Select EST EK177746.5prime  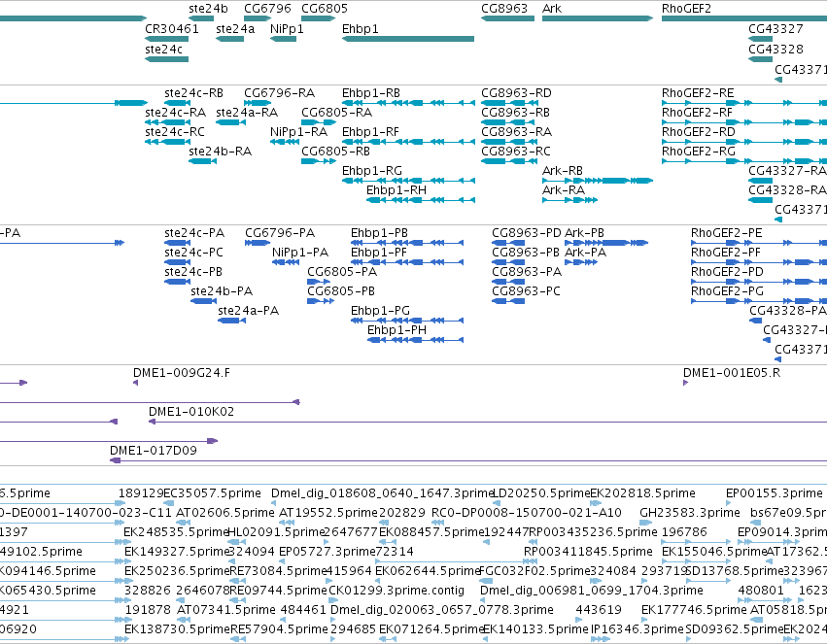coord(694,610)
